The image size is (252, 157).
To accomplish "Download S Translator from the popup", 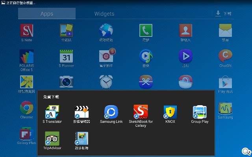I will (x=52, y=112).
